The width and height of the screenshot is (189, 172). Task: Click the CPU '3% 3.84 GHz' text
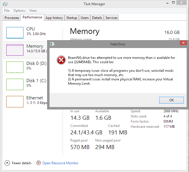(36, 34)
